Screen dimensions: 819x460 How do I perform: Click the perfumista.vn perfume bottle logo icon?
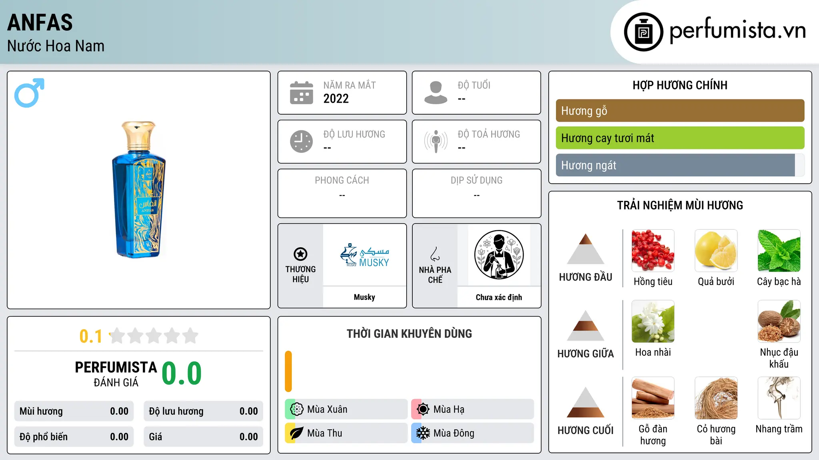pos(643,32)
